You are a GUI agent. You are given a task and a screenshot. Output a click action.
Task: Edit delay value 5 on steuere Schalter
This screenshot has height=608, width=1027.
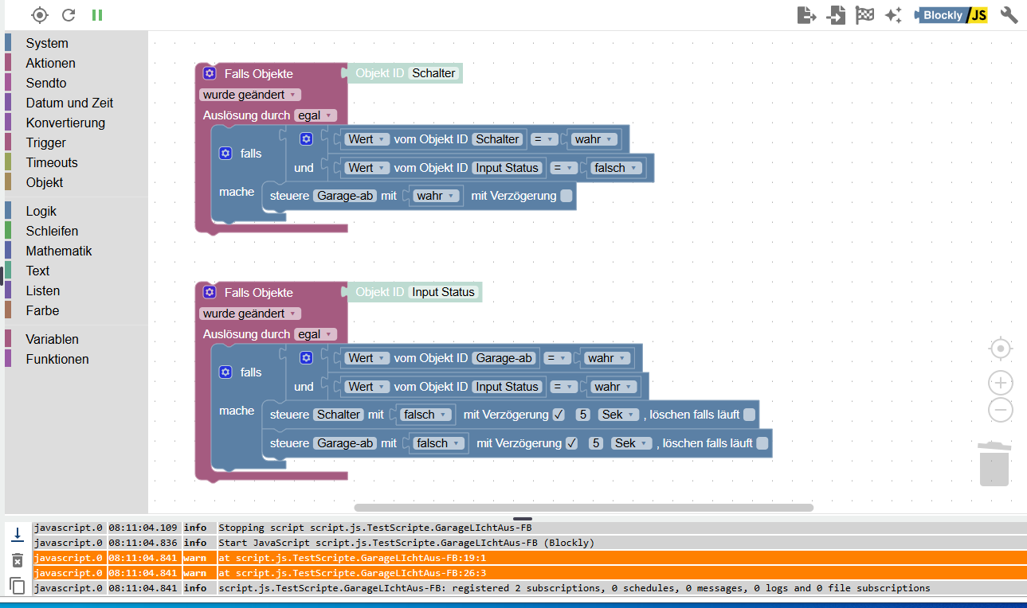tap(583, 415)
